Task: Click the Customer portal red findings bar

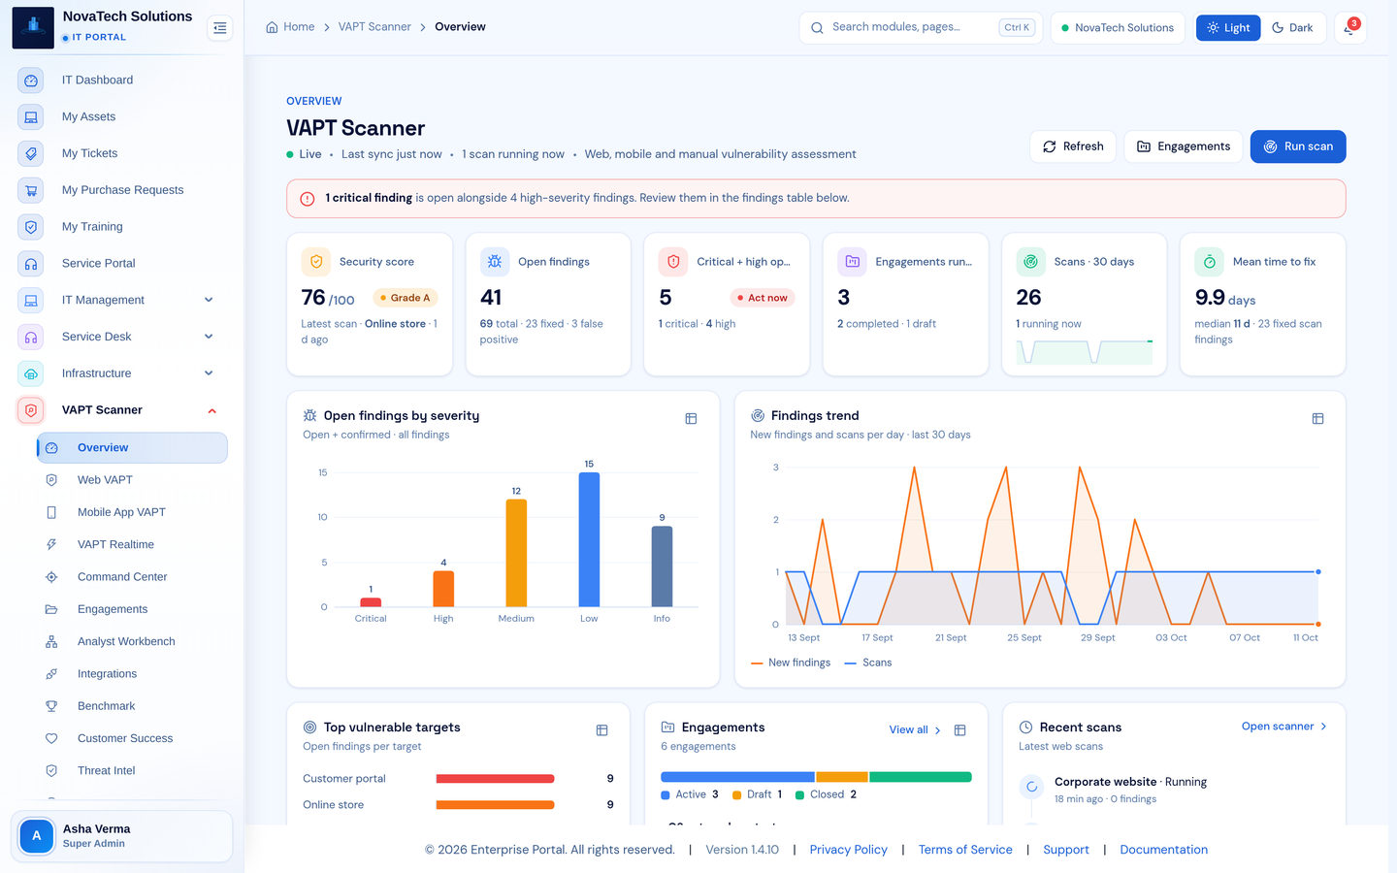Action: (495, 779)
